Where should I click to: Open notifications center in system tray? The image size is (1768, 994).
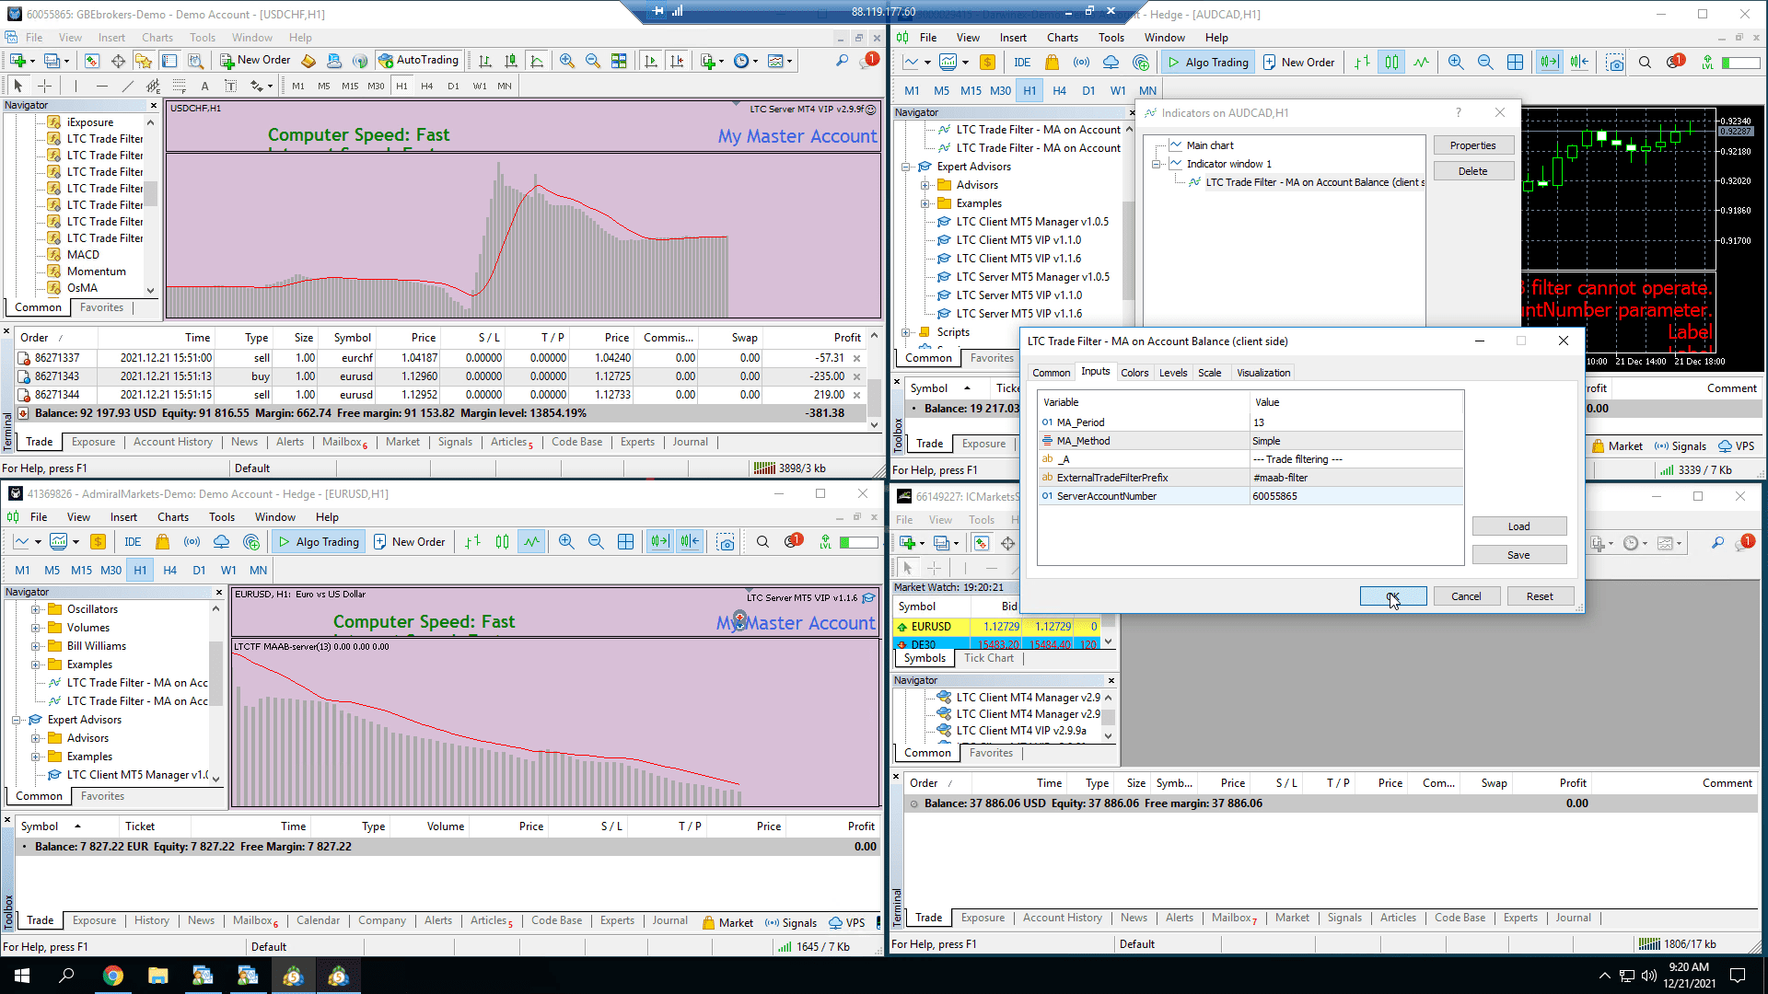click(x=1738, y=976)
